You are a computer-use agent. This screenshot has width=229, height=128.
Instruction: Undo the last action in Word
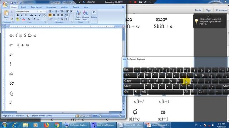click(x=15, y=3)
